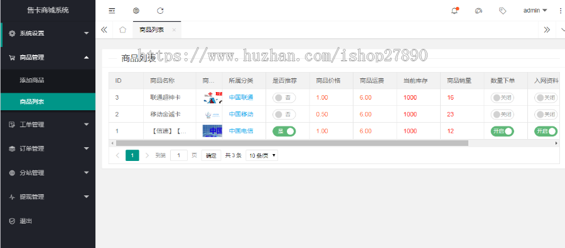Open notifications bell icon
Screen dimensions: 565x248
click(x=455, y=11)
